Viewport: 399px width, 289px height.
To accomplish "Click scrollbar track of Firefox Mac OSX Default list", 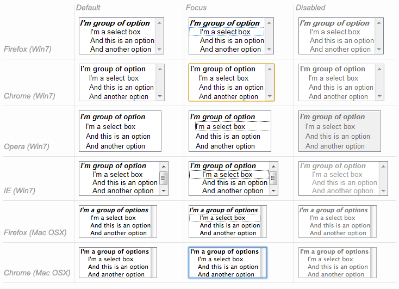I will click(154, 222).
